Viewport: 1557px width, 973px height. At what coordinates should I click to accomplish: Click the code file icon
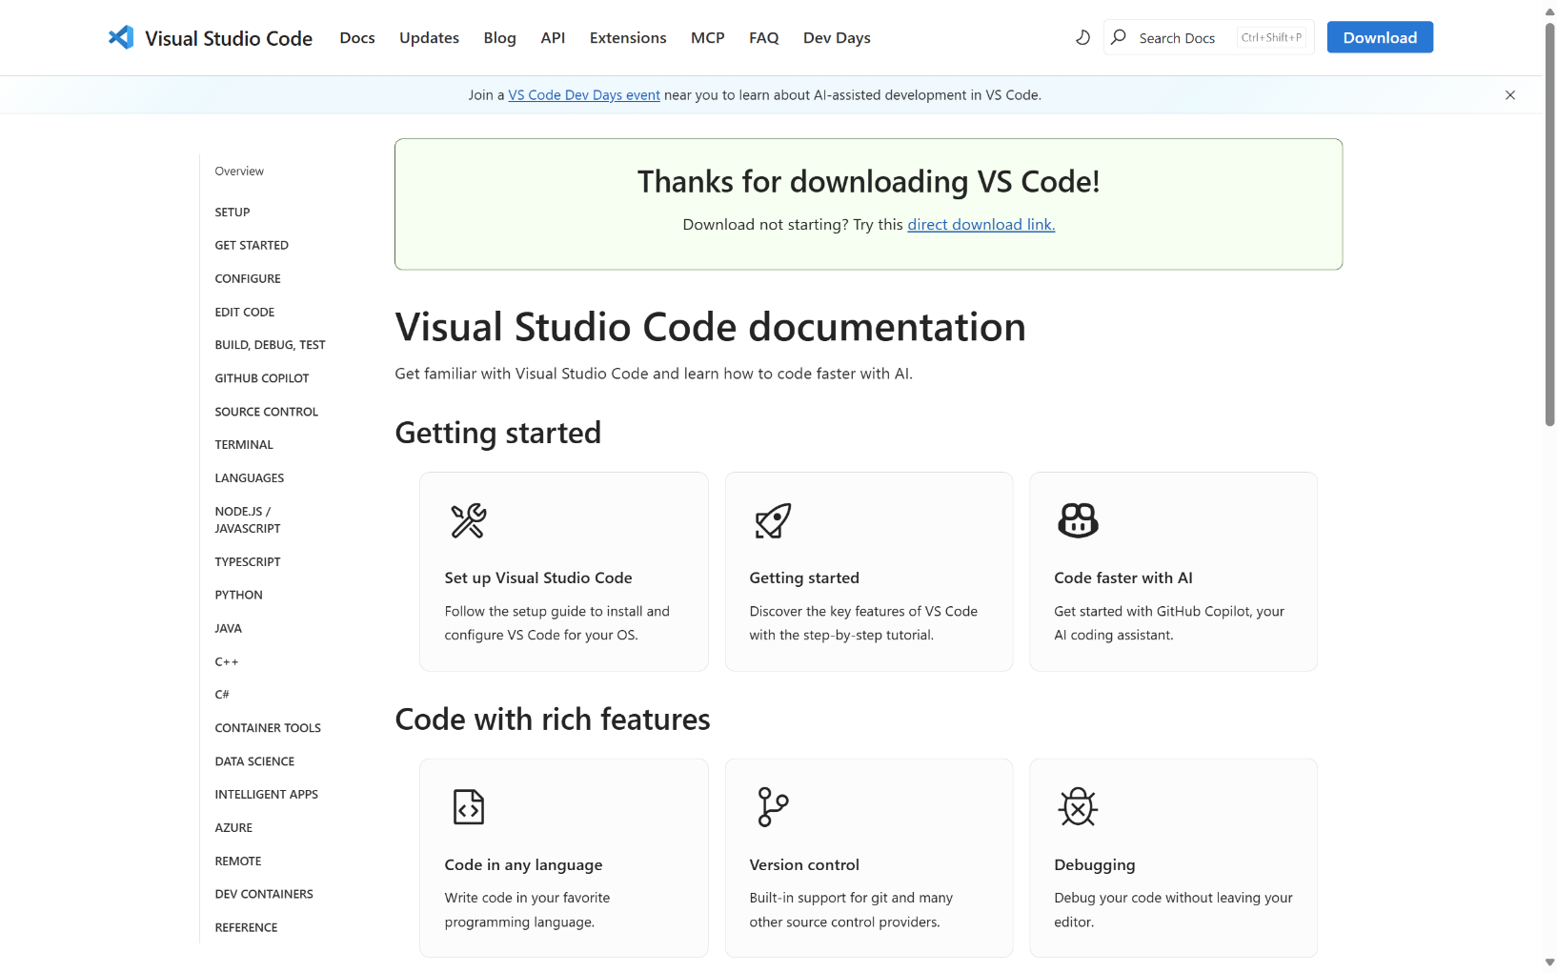pyautogui.click(x=469, y=807)
